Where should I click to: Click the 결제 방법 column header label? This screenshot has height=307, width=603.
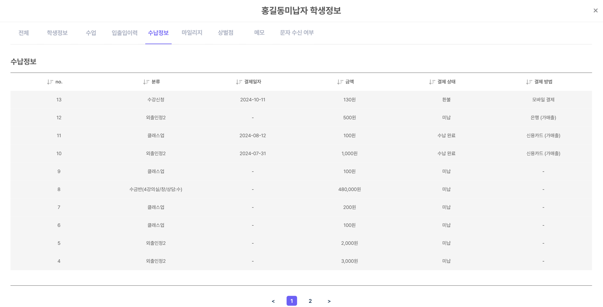(x=543, y=82)
